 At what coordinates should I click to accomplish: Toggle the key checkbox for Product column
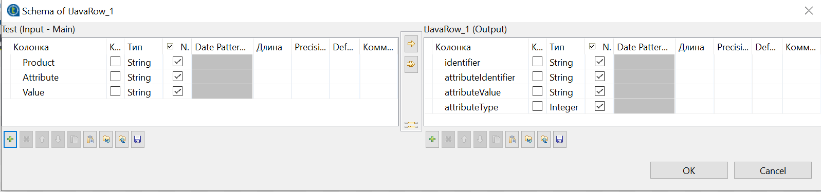116,62
